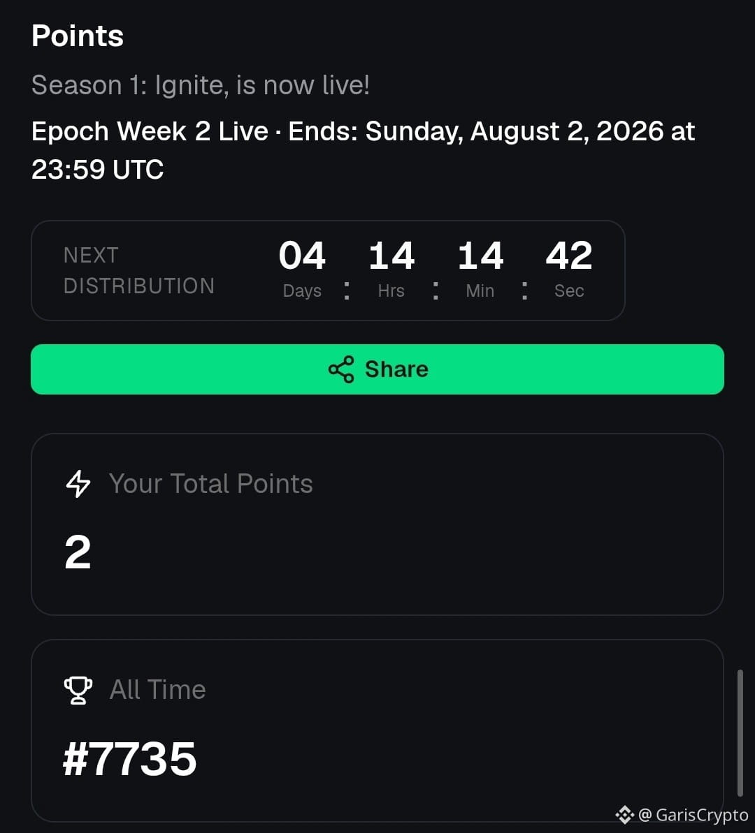Click the total points value 2
755x833 pixels.
pos(78,552)
